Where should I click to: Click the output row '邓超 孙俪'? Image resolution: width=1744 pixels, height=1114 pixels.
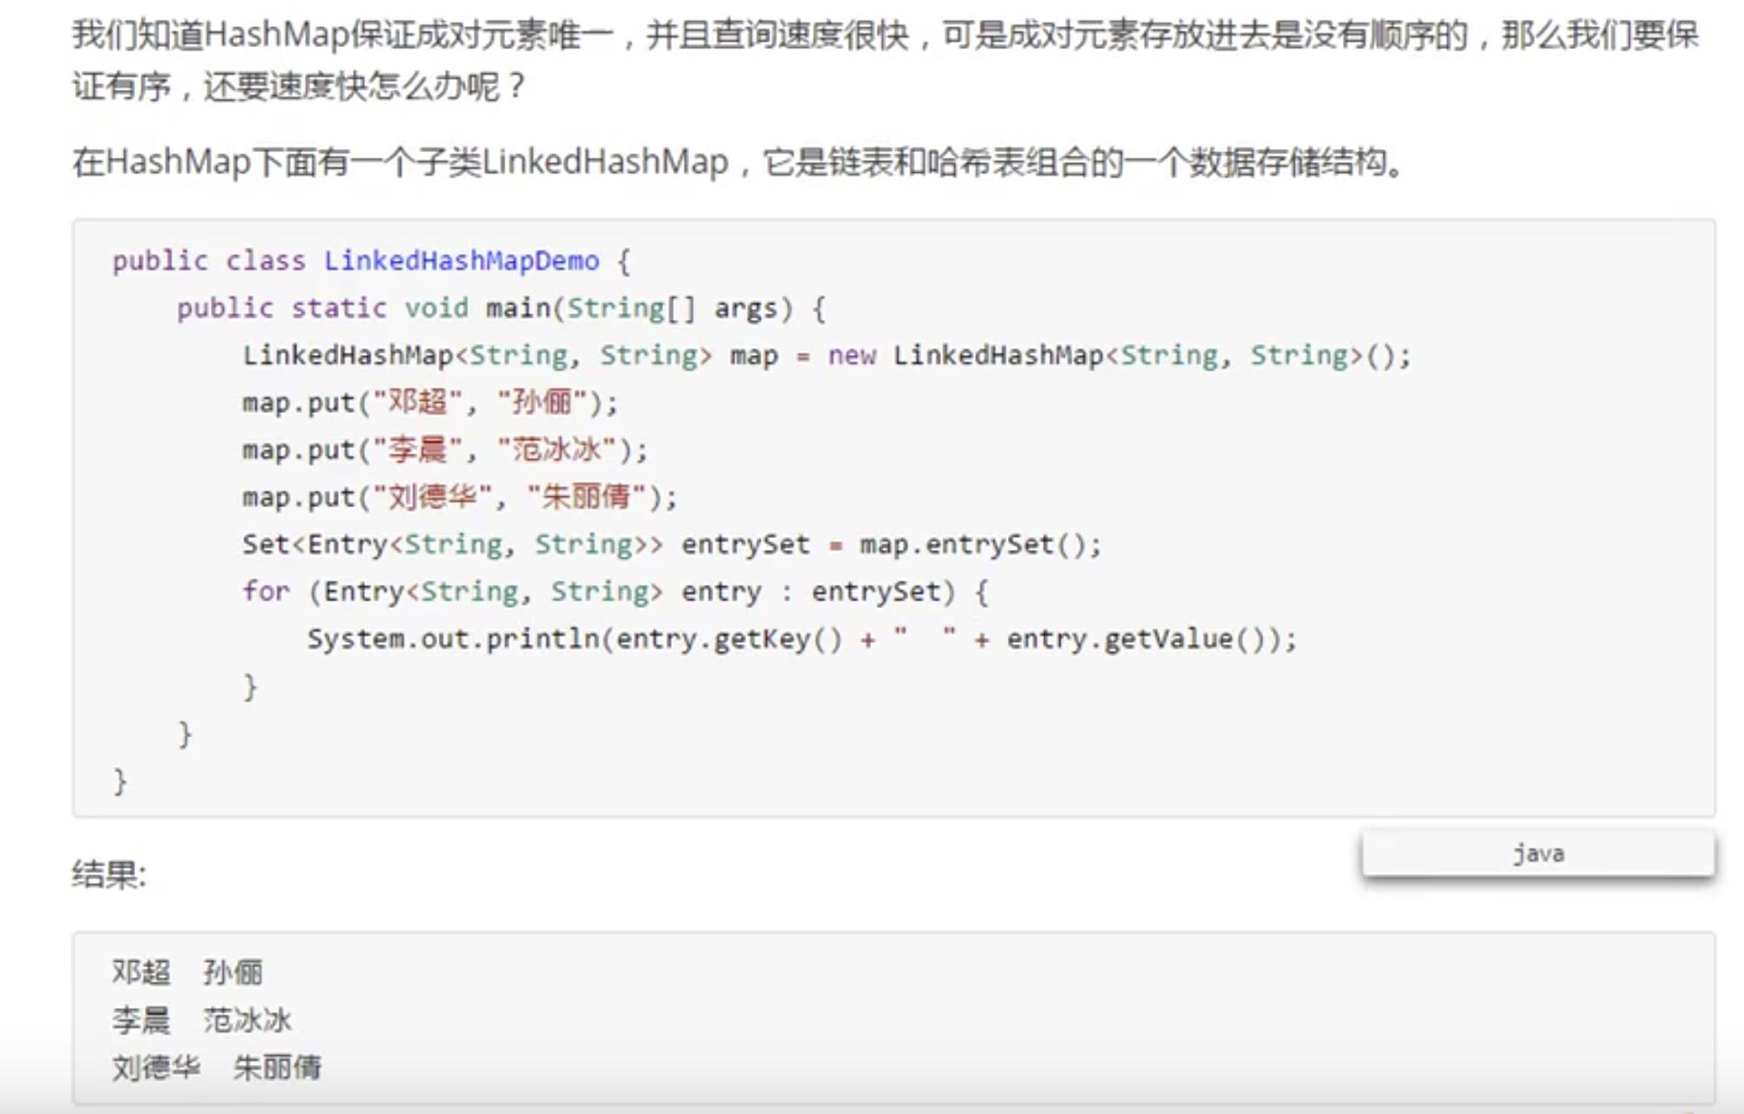[187, 972]
